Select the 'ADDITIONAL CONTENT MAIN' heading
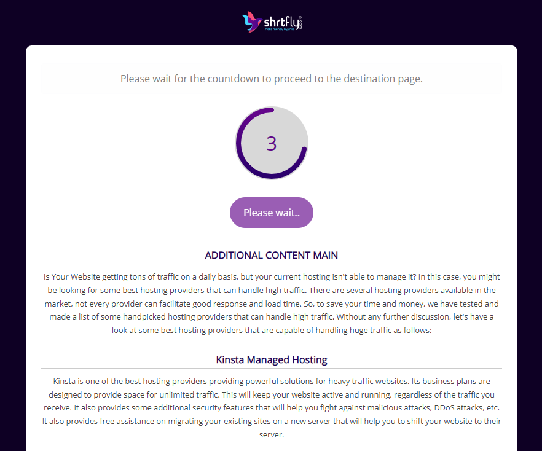The height and width of the screenshot is (451, 542). click(272, 255)
